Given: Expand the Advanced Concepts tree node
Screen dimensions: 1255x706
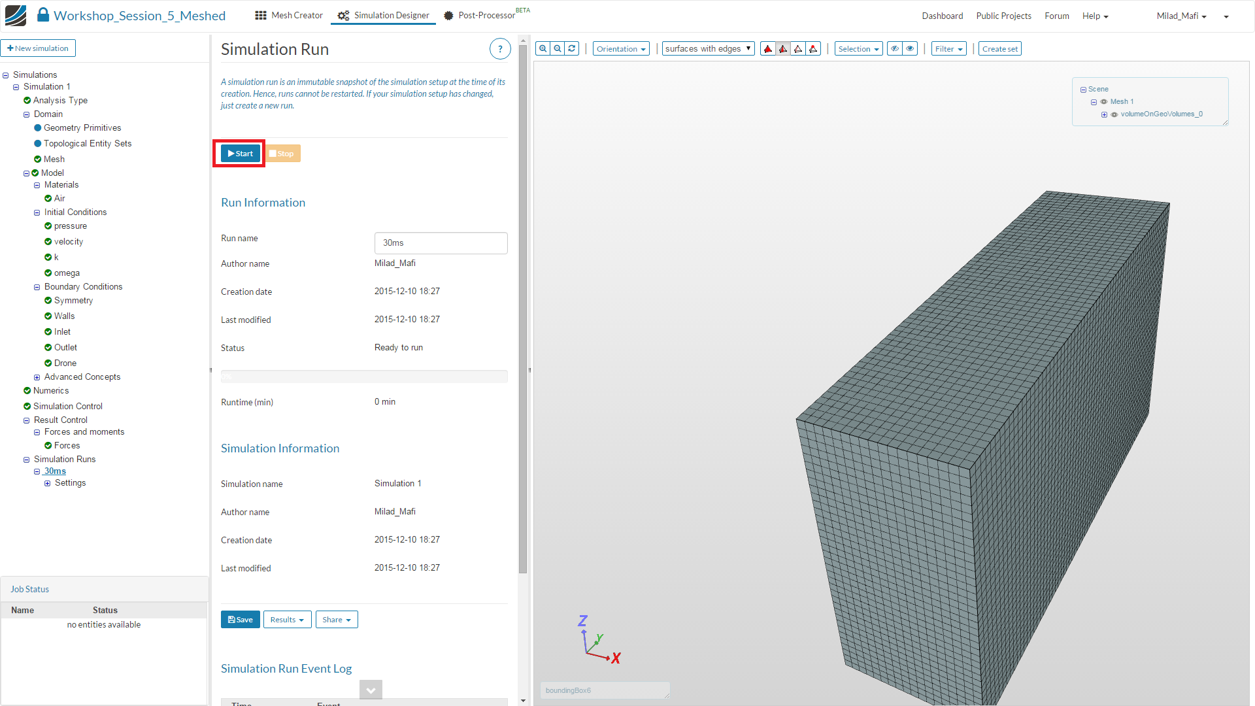Looking at the screenshot, I should pyautogui.click(x=37, y=377).
